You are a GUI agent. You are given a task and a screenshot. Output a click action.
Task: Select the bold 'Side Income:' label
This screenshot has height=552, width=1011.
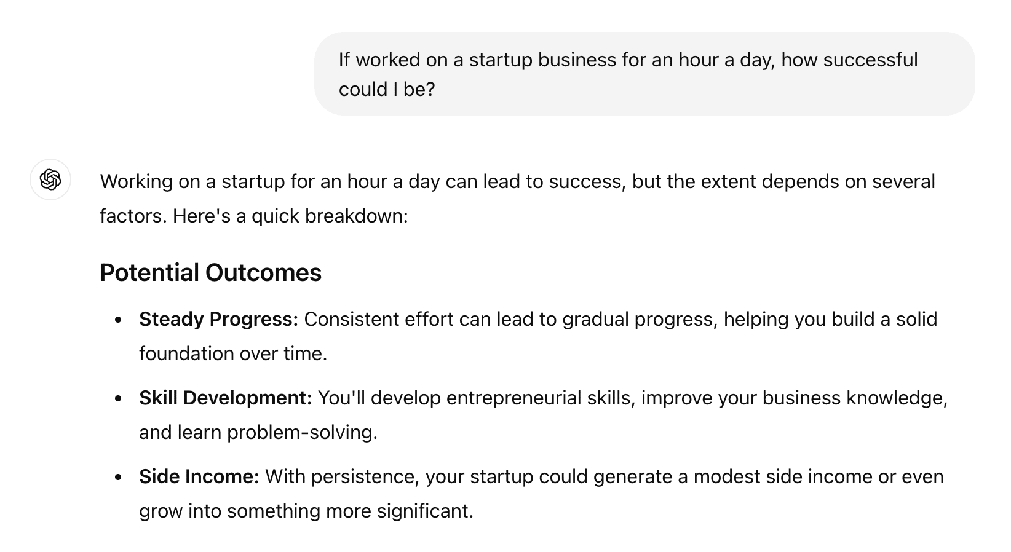199,477
